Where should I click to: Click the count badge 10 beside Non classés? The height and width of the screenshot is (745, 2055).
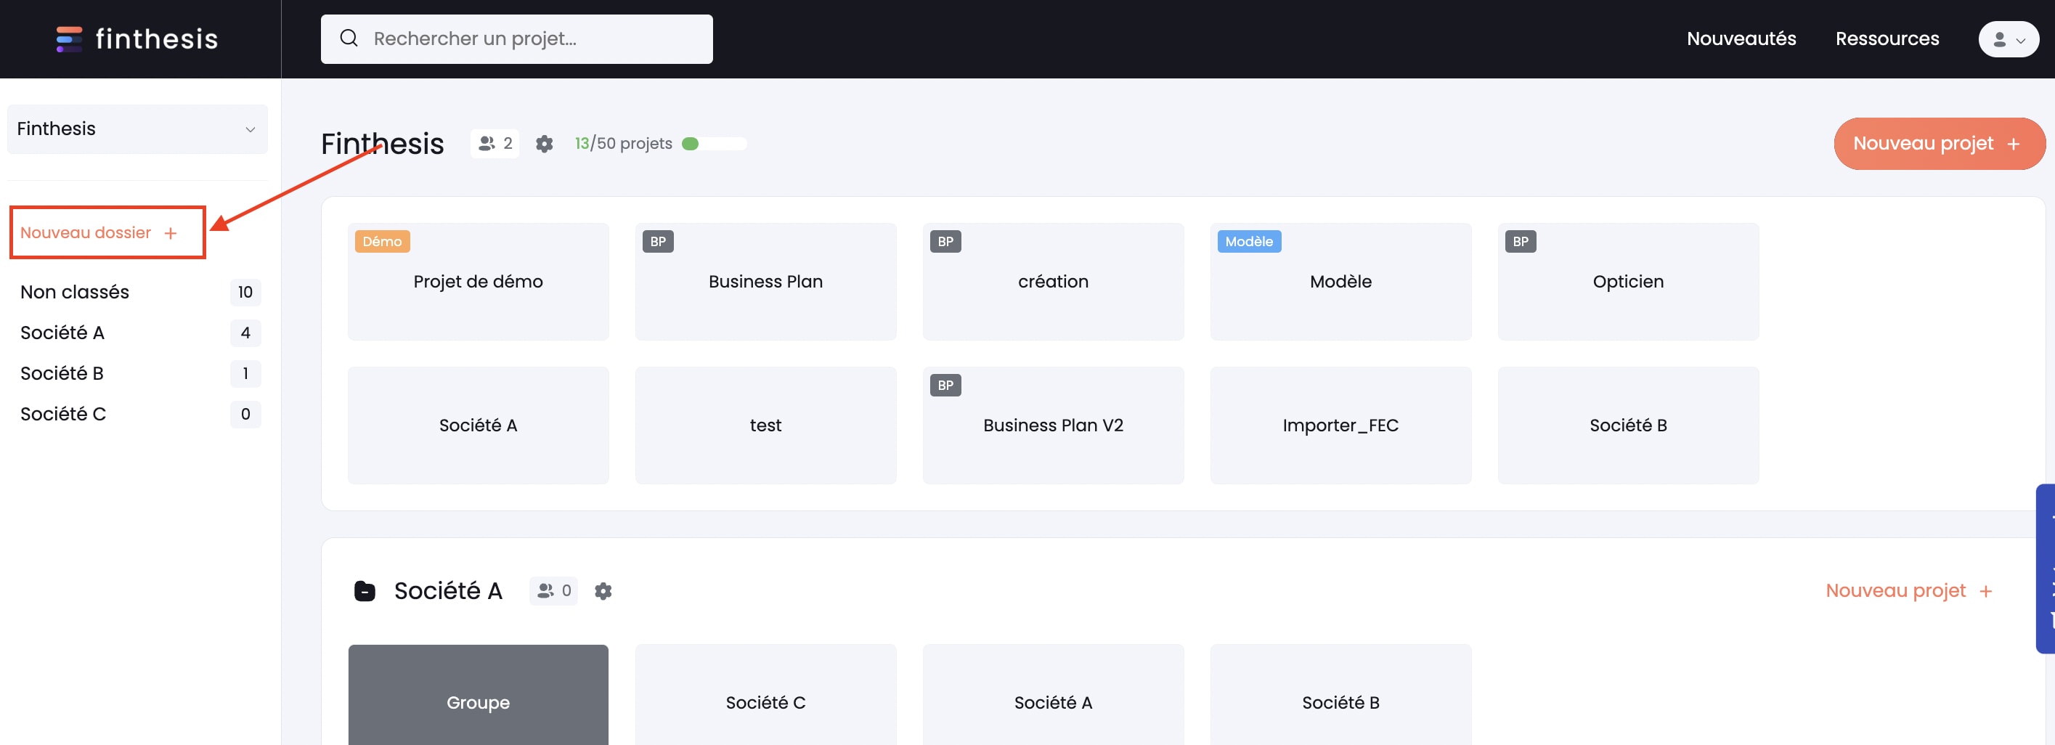tap(245, 292)
